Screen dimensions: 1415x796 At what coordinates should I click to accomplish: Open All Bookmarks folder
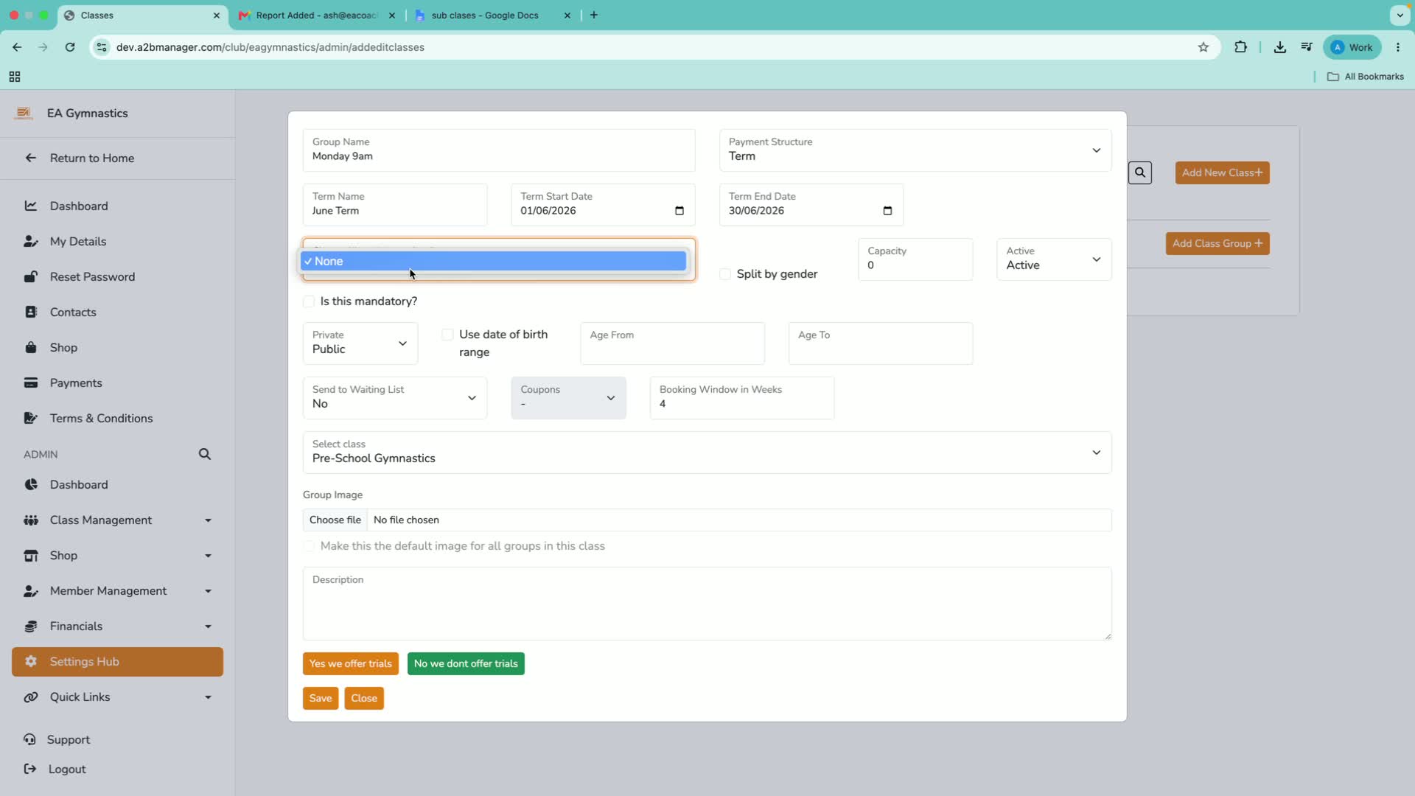(x=1366, y=77)
